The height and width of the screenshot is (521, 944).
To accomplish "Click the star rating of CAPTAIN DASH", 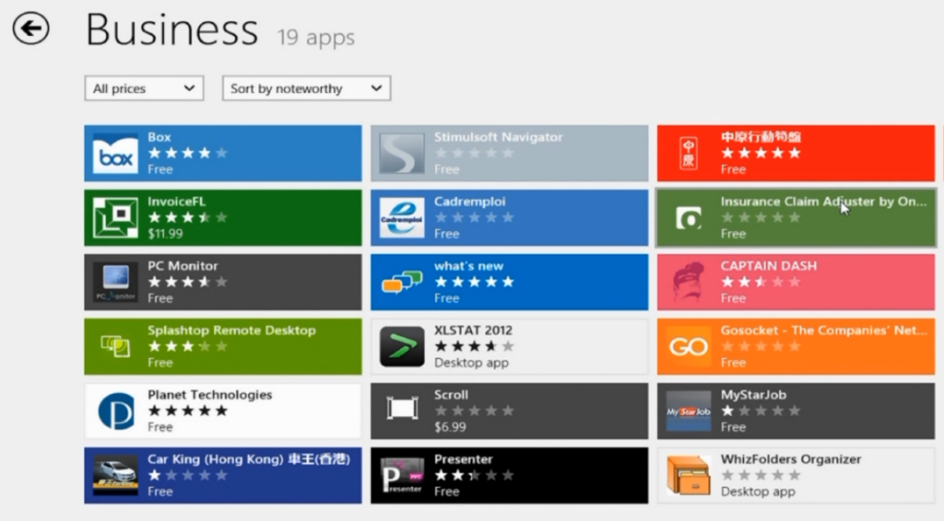I will [761, 282].
